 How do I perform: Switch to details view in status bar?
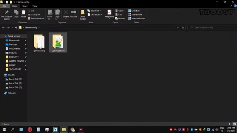tap(230, 124)
